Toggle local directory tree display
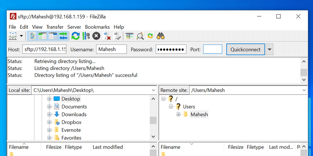This screenshot has height=156, width=313. click(x=42, y=36)
